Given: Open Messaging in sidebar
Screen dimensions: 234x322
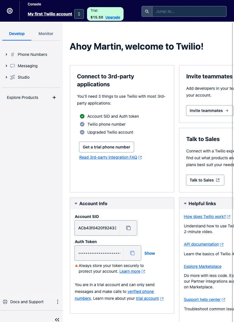Looking at the screenshot, I should coord(28,66).
